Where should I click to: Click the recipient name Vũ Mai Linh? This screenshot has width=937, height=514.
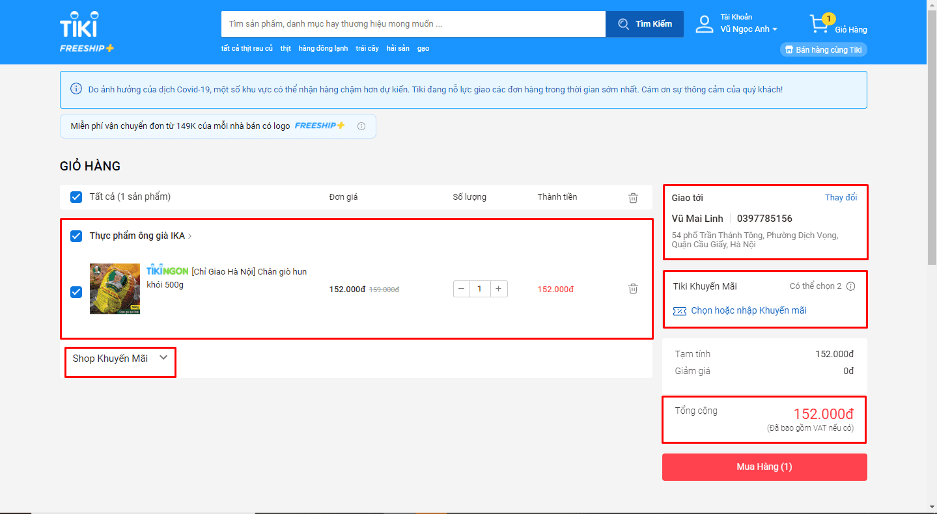click(697, 219)
